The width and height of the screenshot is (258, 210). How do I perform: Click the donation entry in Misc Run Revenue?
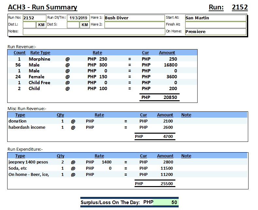(x=18, y=121)
